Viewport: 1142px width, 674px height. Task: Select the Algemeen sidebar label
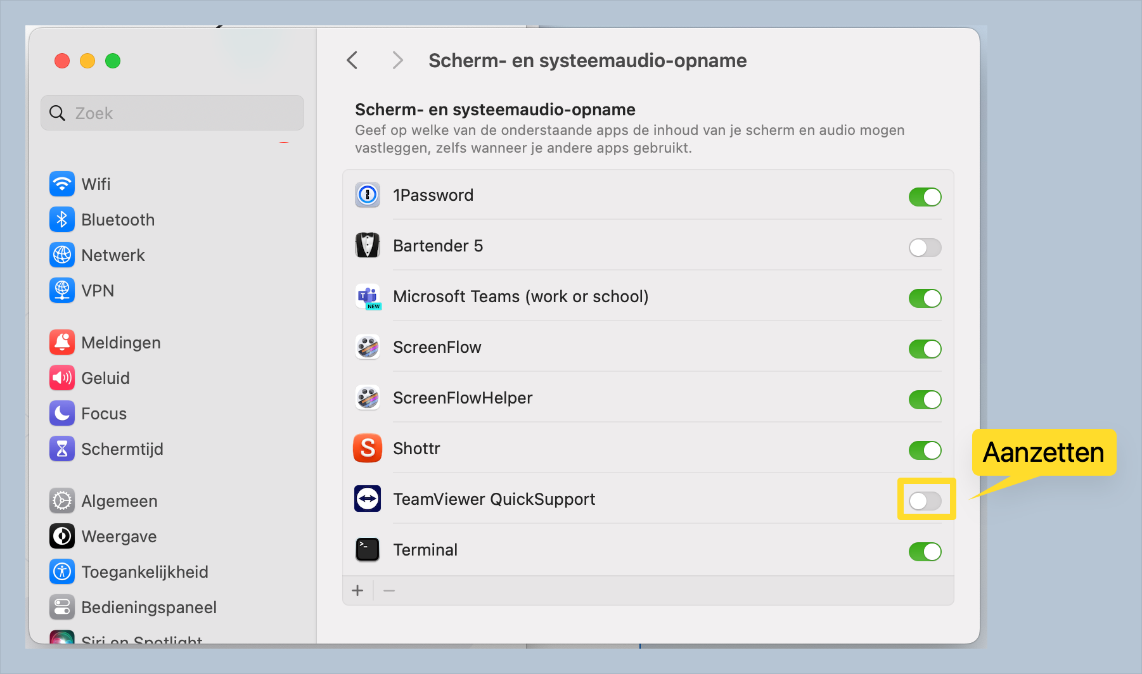tap(119, 501)
